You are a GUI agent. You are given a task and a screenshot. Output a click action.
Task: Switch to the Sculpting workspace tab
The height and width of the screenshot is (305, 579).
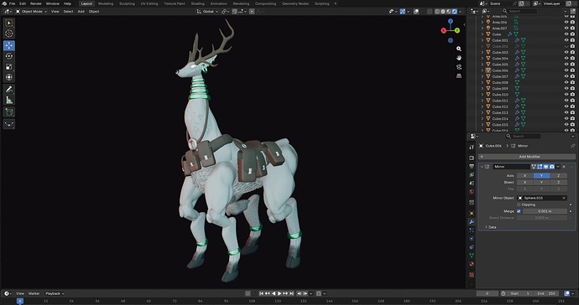click(x=127, y=3)
